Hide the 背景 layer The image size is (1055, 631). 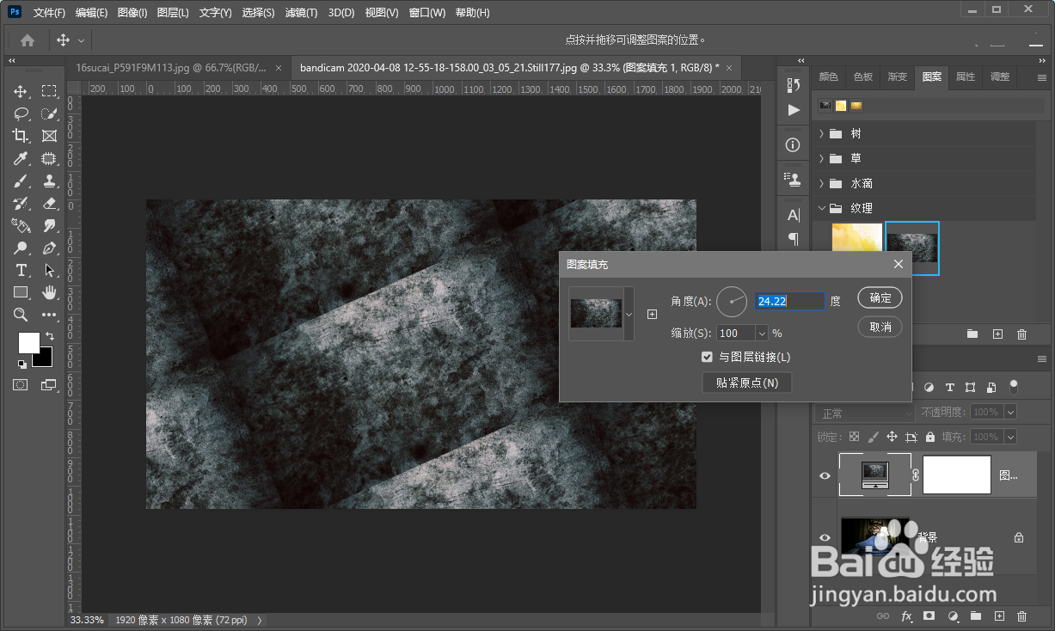[825, 537]
